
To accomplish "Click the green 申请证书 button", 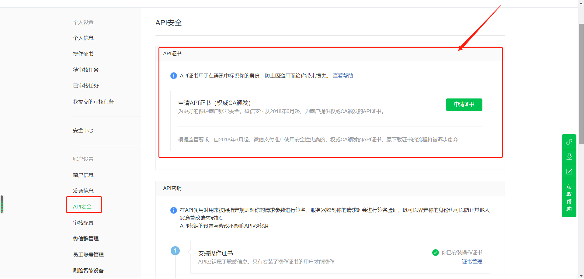I will click(464, 105).
